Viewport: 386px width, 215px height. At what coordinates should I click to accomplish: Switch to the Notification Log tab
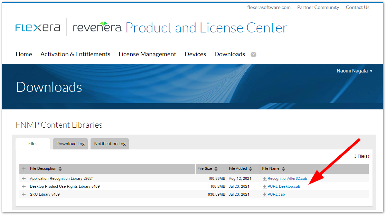[x=110, y=144]
